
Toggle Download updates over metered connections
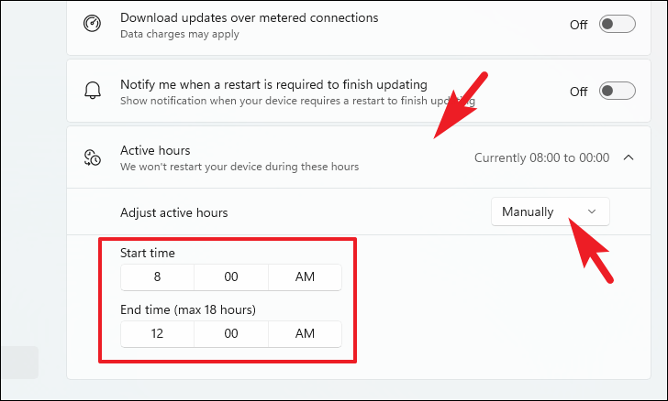(618, 24)
